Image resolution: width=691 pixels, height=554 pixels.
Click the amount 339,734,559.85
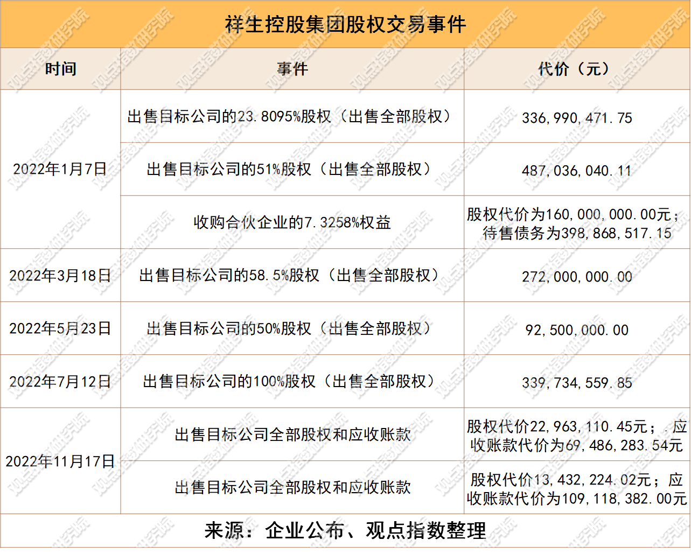tap(577, 383)
